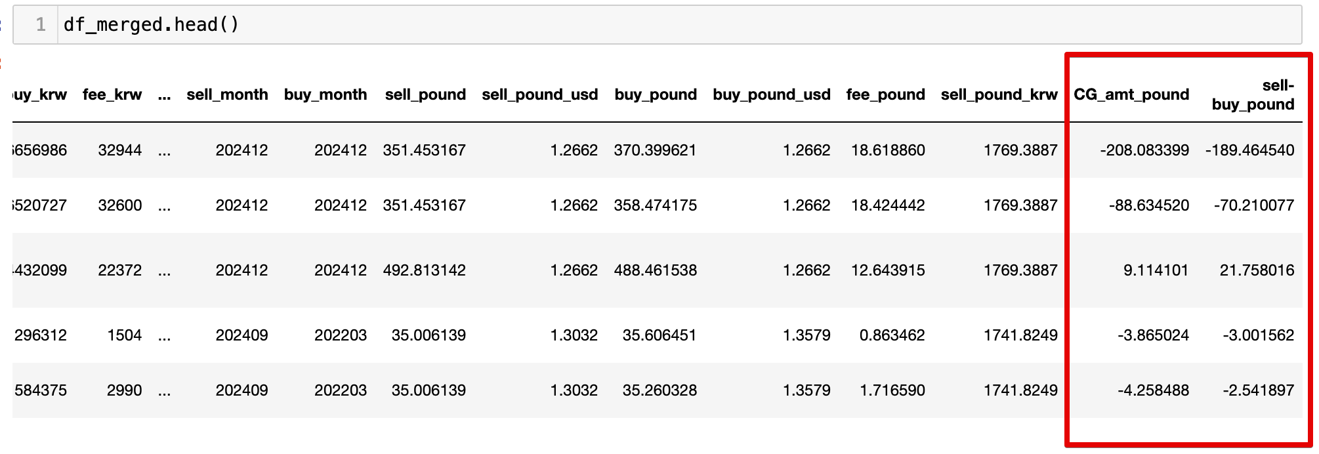Click the buy_pound column header
Viewport: 1319px width, 454px height.
pos(656,94)
